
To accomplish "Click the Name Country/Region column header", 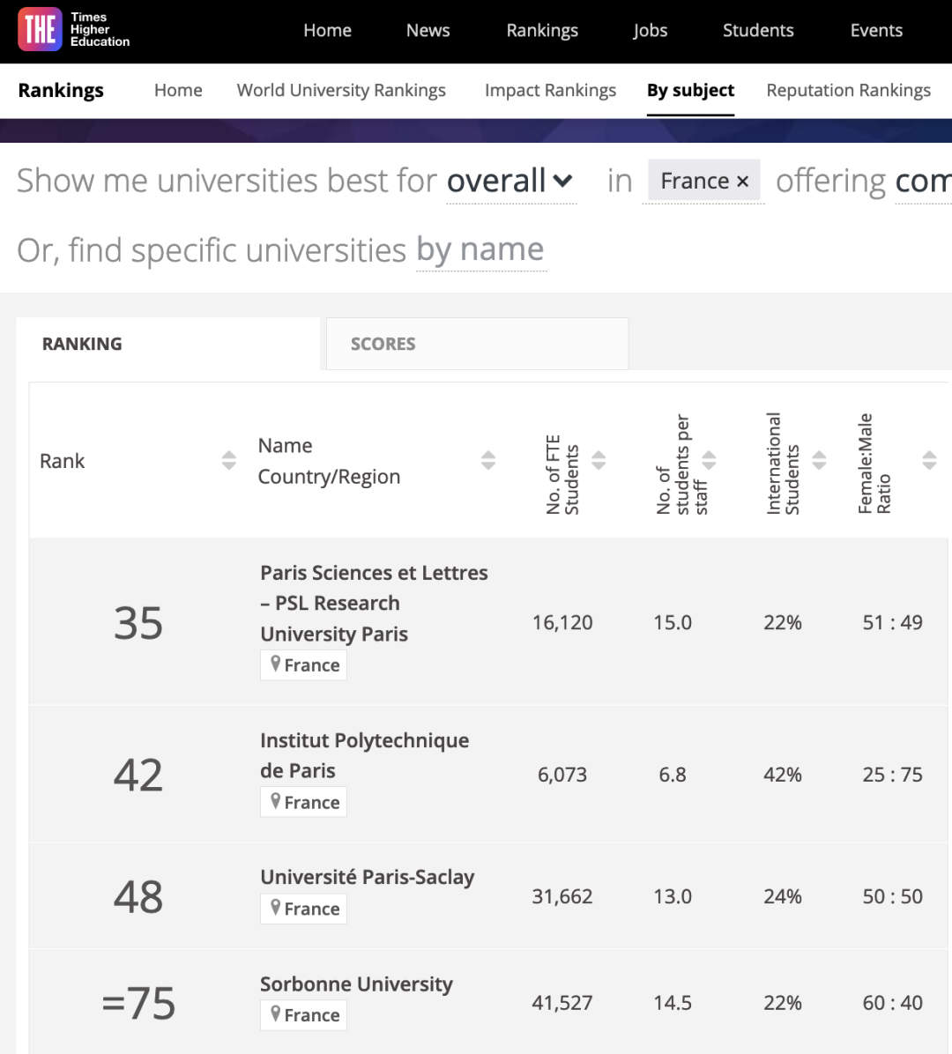I will pos(329,460).
